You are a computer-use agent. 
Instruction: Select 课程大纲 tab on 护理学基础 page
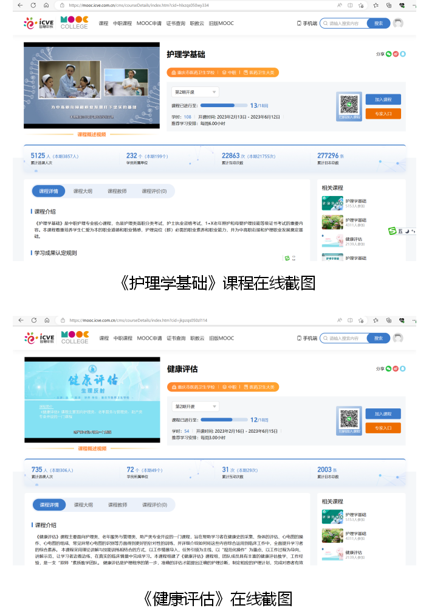point(83,191)
